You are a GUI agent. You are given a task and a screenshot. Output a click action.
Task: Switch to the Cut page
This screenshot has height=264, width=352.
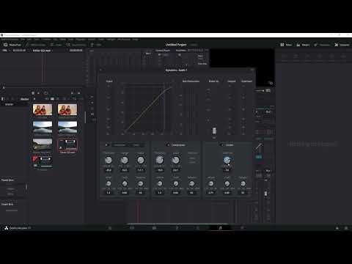click(132, 228)
